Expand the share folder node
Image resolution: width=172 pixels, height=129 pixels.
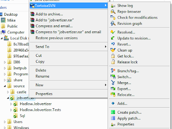[x=5, y=80]
